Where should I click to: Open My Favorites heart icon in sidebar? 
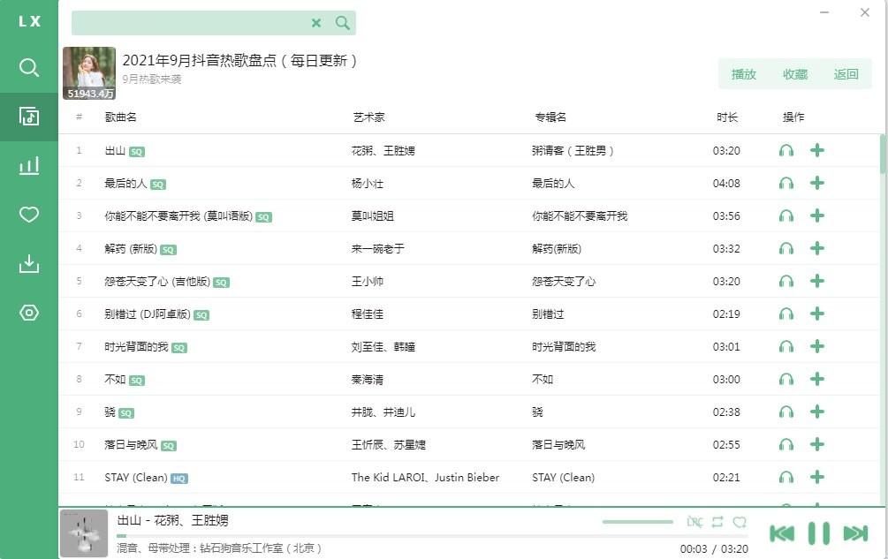[29, 215]
